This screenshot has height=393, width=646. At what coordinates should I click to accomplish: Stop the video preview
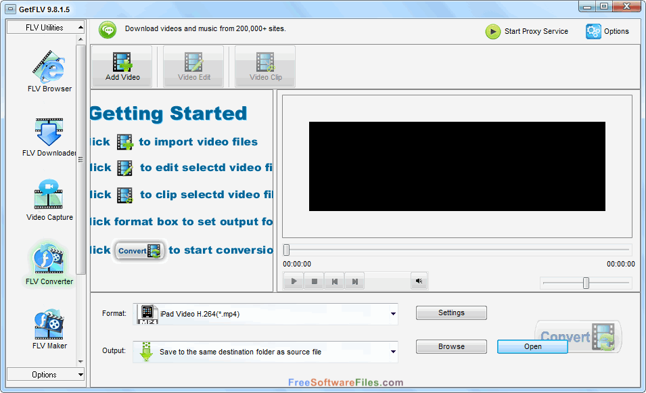coord(315,281)
